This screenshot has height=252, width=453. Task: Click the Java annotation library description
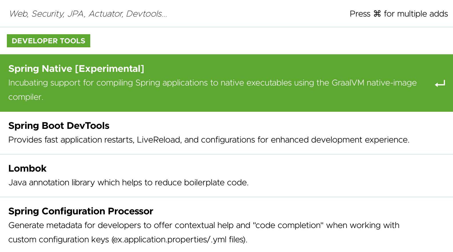pos(129,182)
